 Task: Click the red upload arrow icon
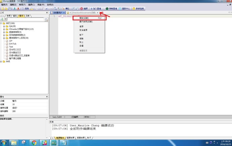(18, 9)
